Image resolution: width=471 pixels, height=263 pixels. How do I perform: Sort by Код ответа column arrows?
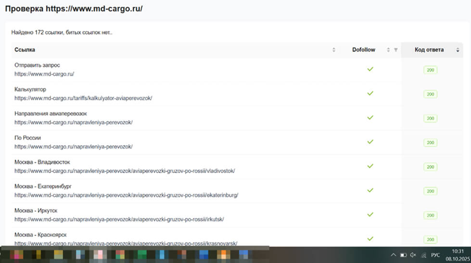point(458,50)
